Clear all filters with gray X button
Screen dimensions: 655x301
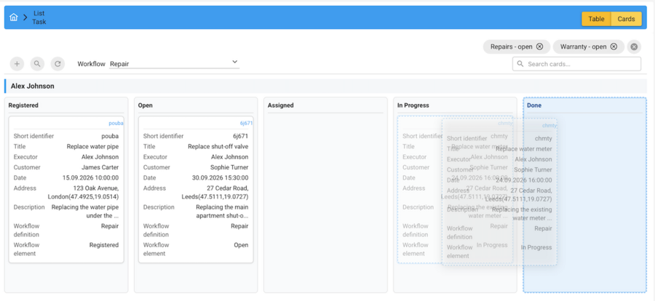pyautogui.click(x=634, y=47)
